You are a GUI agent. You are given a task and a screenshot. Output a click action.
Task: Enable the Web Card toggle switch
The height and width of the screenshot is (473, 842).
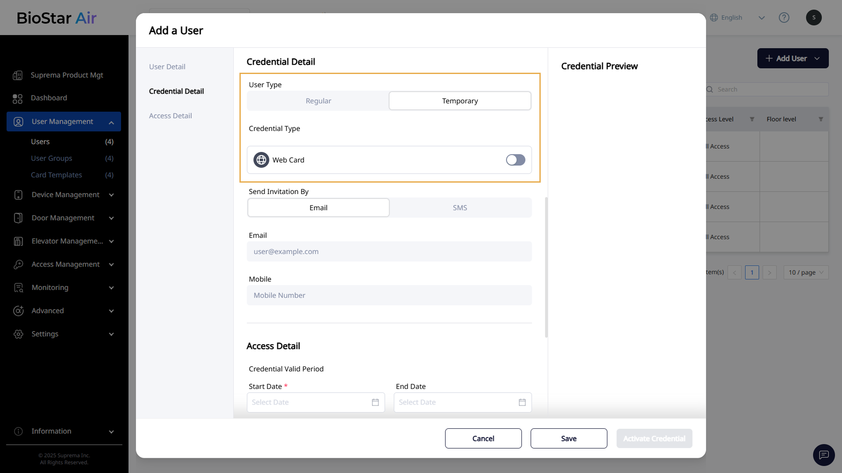515,160
